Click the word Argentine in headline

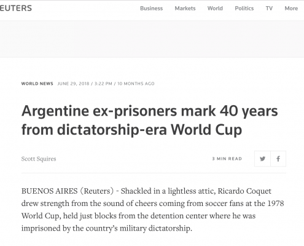(55, 111)
